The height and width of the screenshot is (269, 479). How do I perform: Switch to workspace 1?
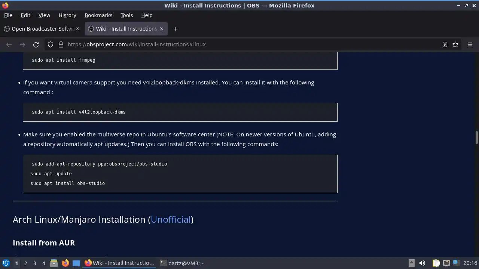[16, 263]
